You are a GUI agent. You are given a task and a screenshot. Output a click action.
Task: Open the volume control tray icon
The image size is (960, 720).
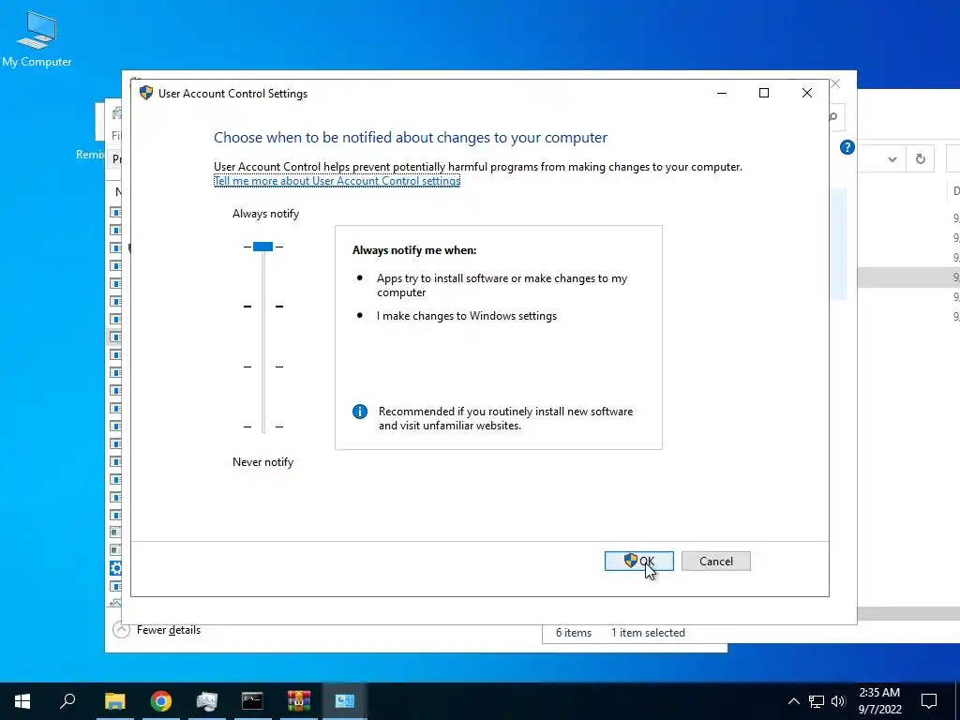coord(838,701)
